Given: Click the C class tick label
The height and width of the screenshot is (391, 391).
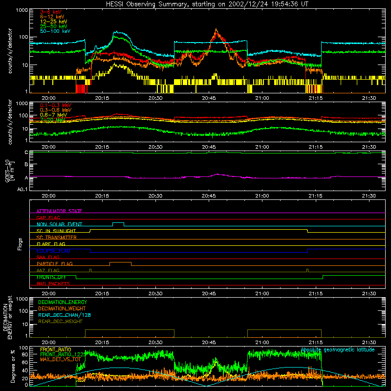Looking at the screenshot, I should coord(26,152).
